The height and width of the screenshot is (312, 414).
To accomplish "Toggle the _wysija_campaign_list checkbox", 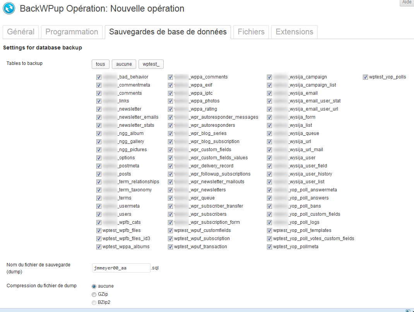I will click(269, 85).
